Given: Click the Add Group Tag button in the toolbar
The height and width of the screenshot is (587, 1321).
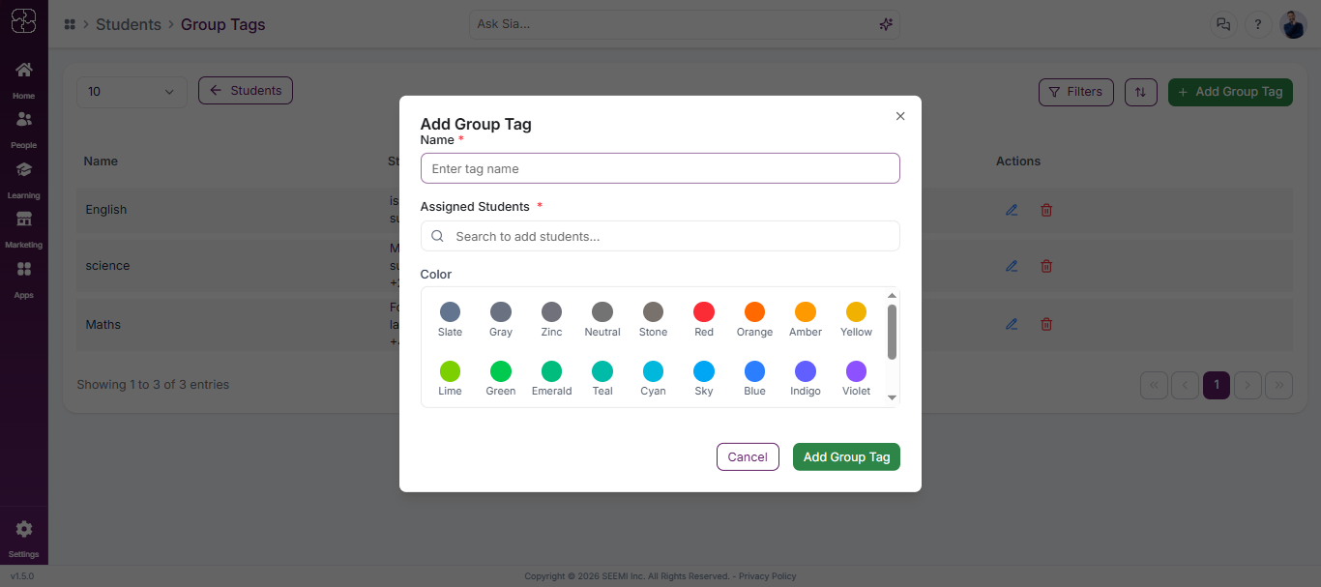Looking at the screenshot, I should click(x=1230, y=92).
